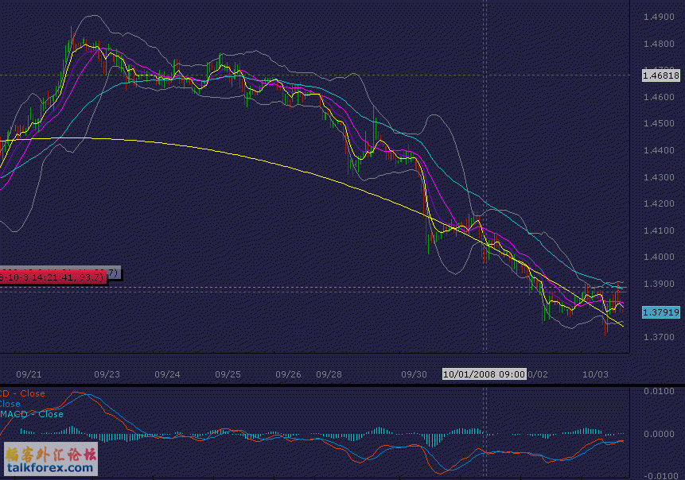Click the 09/24 date label

click(x=167, y=374)
